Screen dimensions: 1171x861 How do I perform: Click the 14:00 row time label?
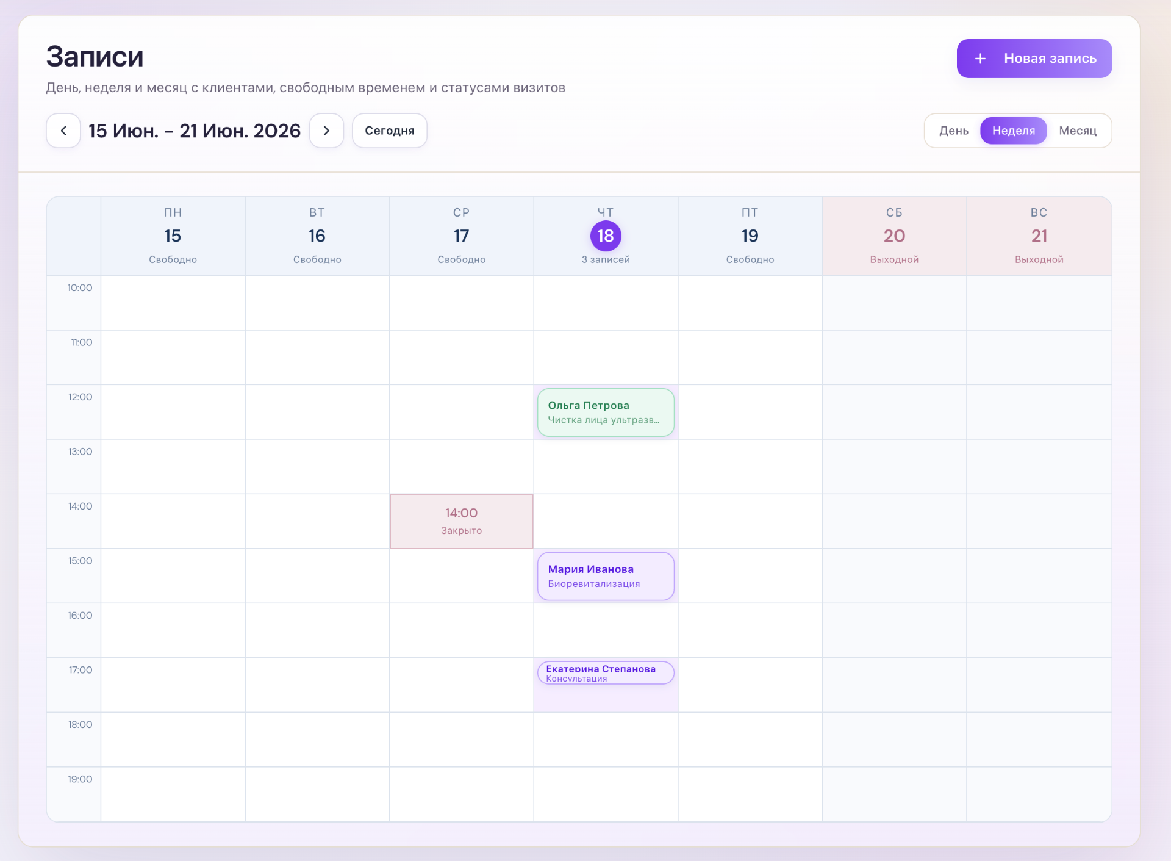tap(81, 506)
